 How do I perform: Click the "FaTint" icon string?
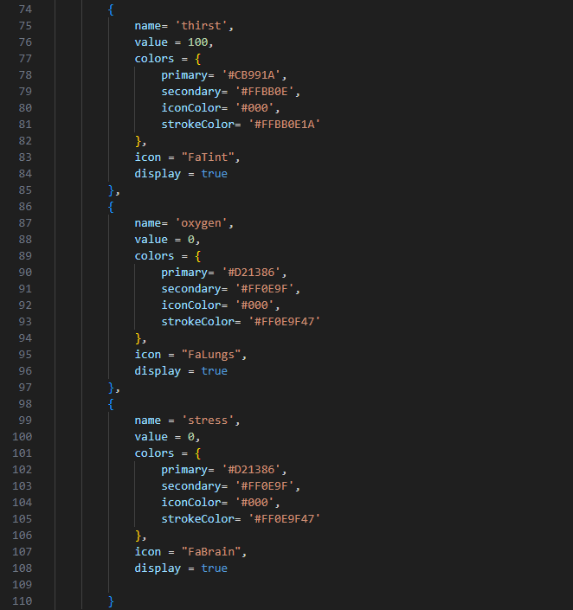coord(208,157)
